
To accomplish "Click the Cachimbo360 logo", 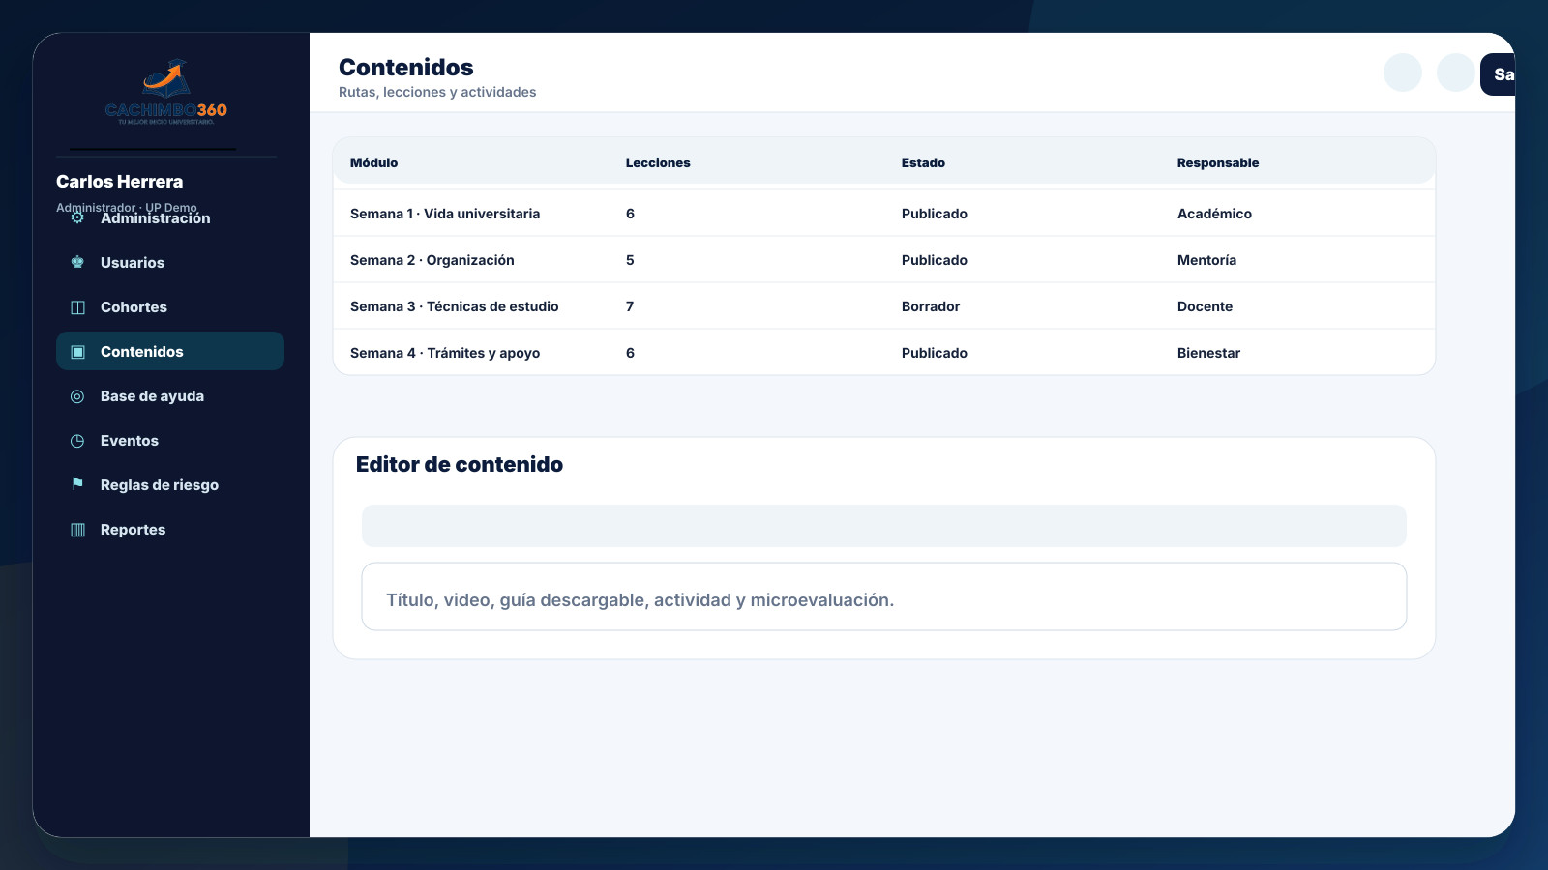I will tap(166, 92).
